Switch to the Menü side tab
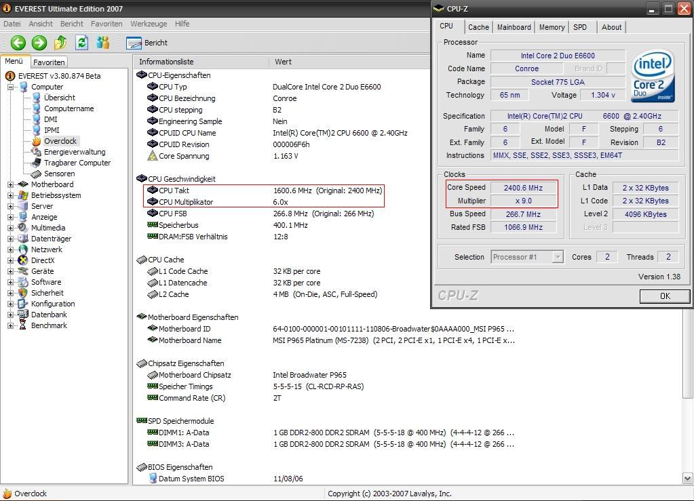The image size is (694, 501). 14,62
